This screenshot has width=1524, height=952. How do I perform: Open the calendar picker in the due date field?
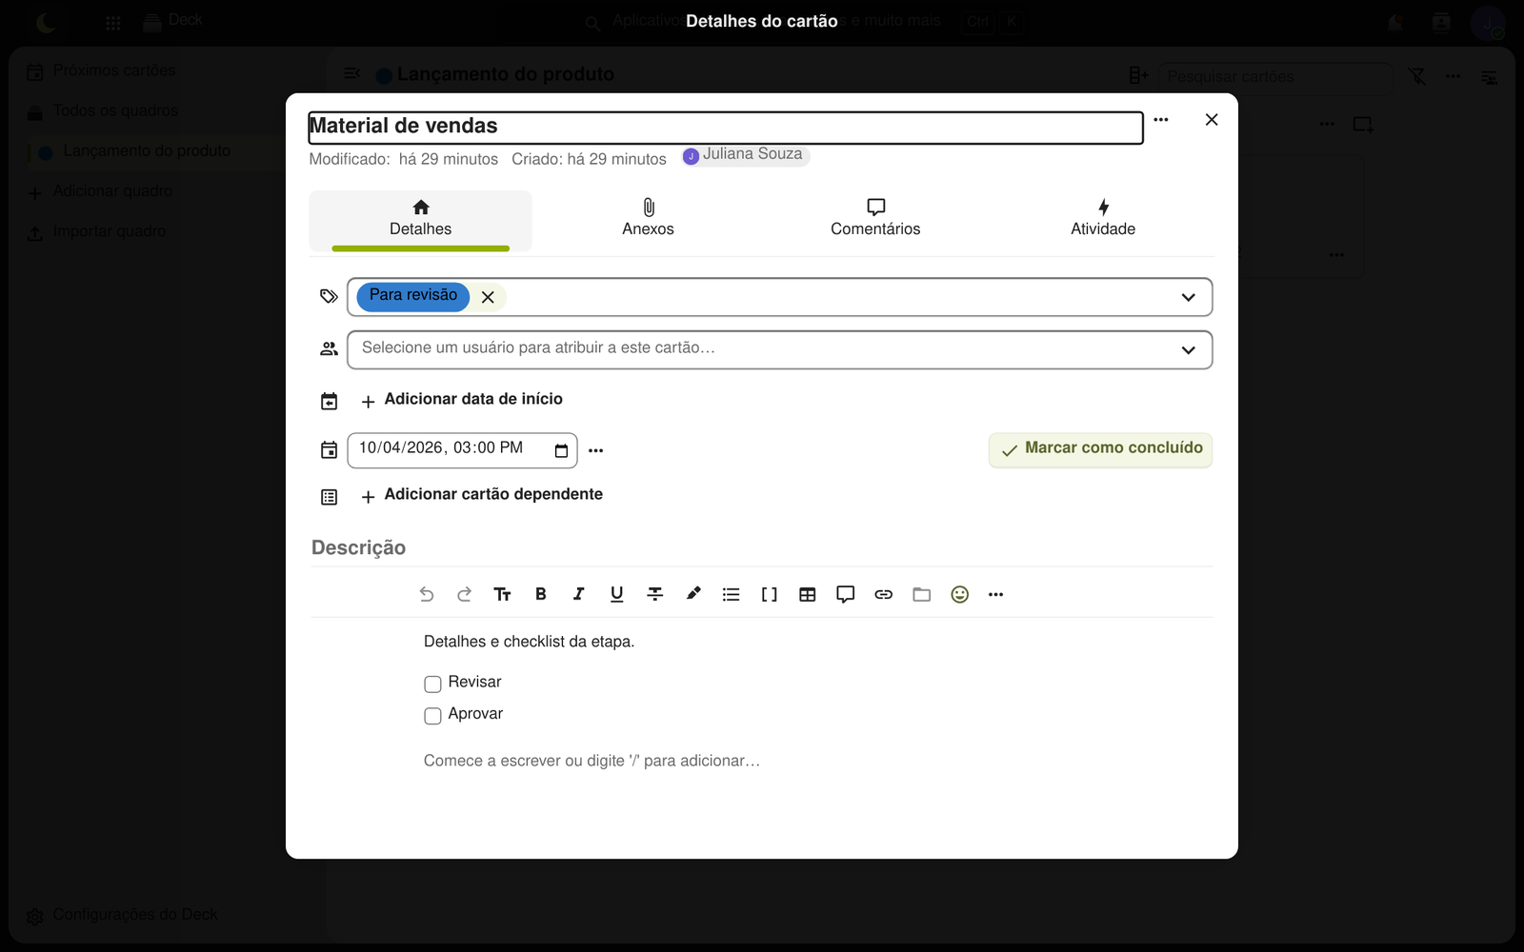[x=561, y=450]
